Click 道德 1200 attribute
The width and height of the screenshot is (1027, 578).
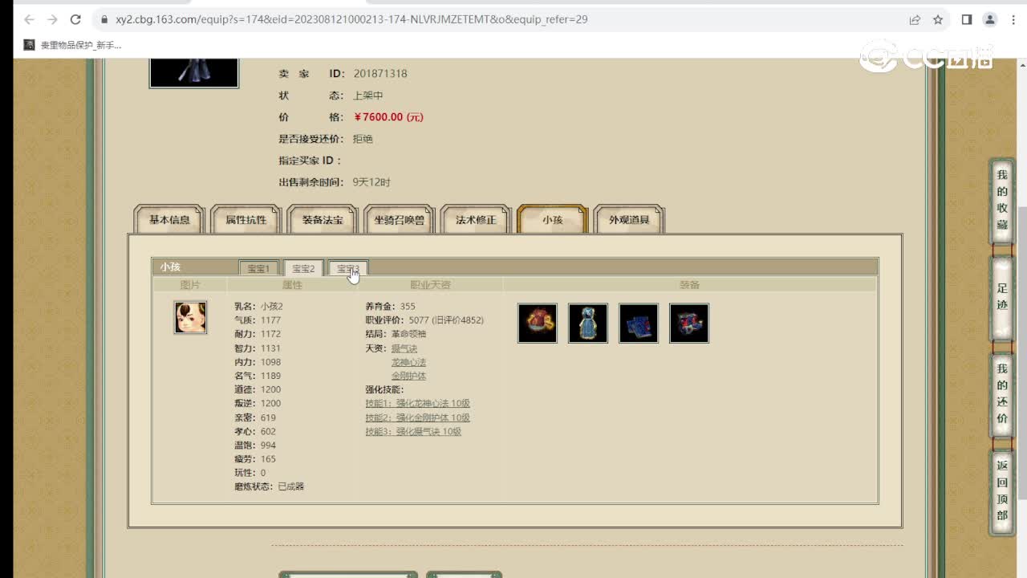click(x=258, y=389)
